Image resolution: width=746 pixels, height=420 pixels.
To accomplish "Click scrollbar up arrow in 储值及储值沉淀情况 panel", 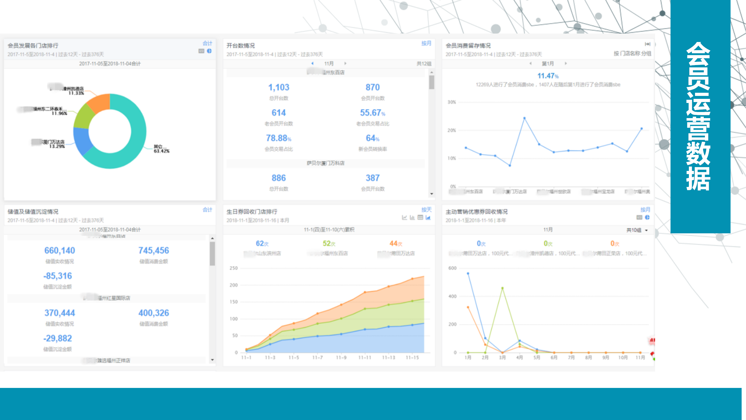I will [212, 239].
